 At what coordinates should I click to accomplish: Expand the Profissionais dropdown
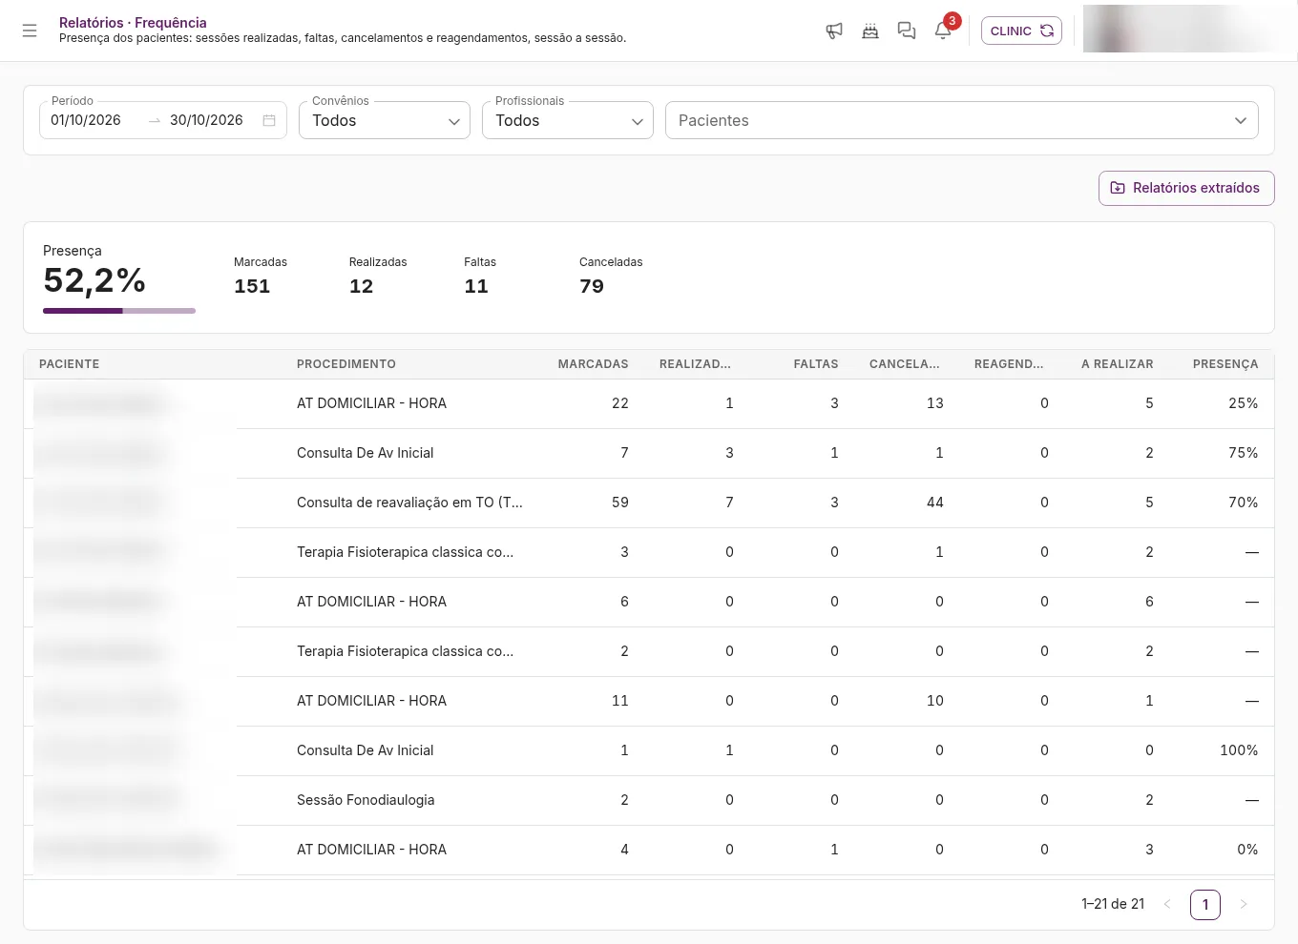point(568,120)
